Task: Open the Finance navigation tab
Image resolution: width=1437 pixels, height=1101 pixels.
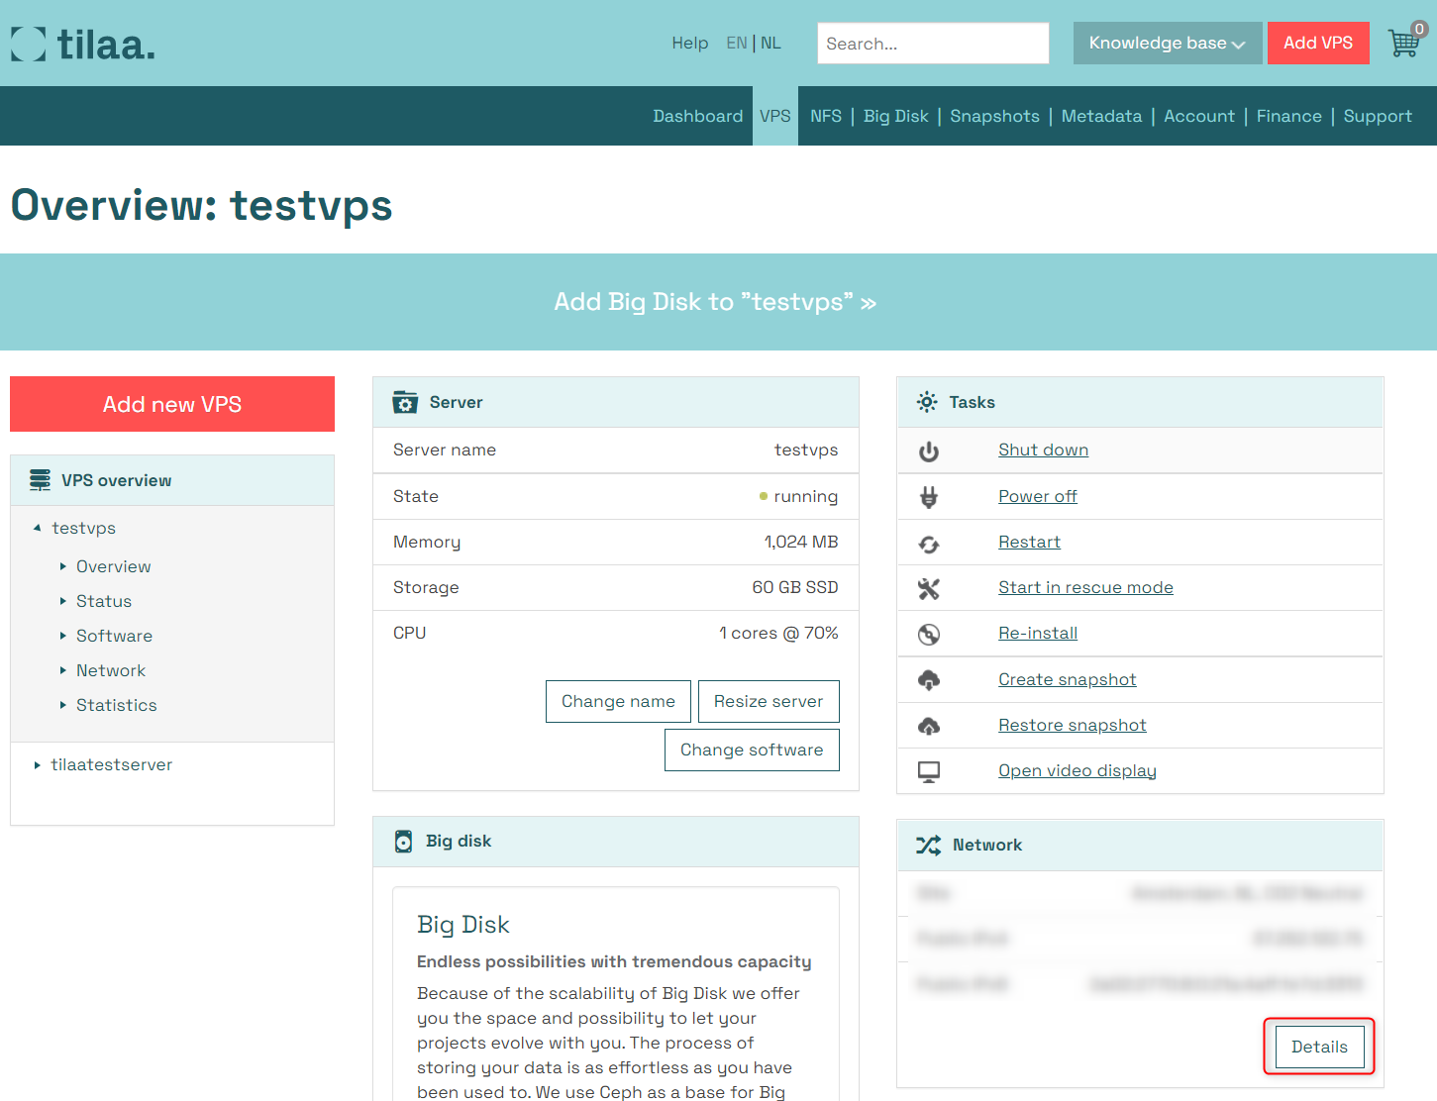Action: (1288, 116)
